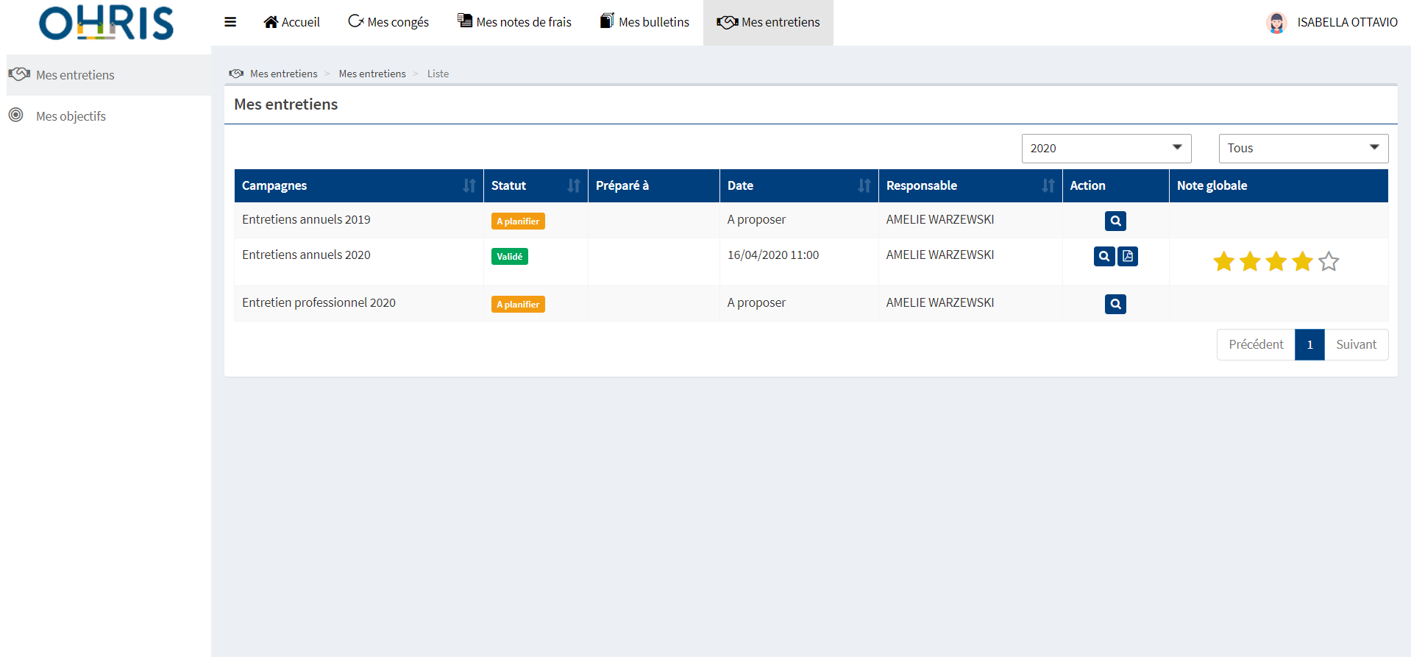
Task: Click the hamburger menu icon
Action: coord(230,22)
